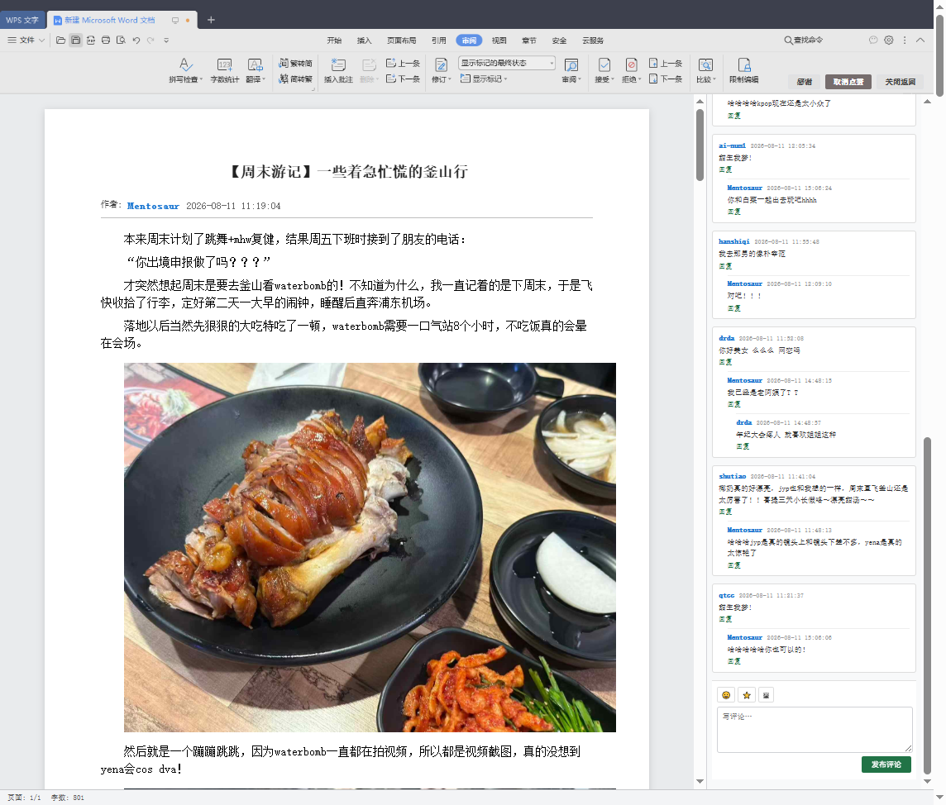
Task: Expand the 拼写检查 dropdown arrow
Action: [201, 79]
